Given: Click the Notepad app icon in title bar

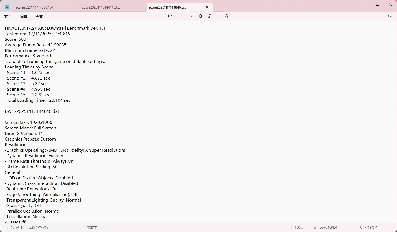Looking at the screenshot, I should pos(7,7).
